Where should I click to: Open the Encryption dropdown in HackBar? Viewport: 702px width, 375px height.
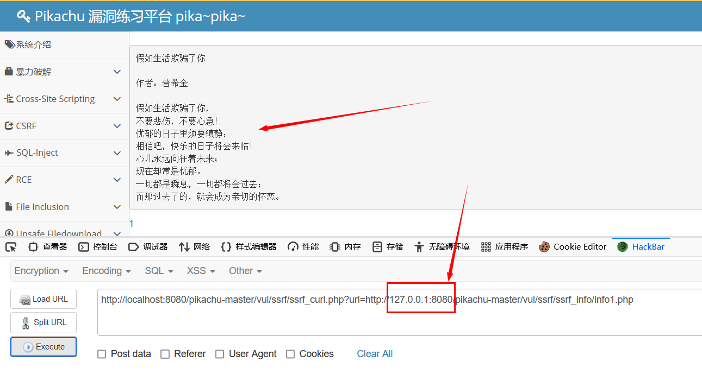tap(41, 270)
